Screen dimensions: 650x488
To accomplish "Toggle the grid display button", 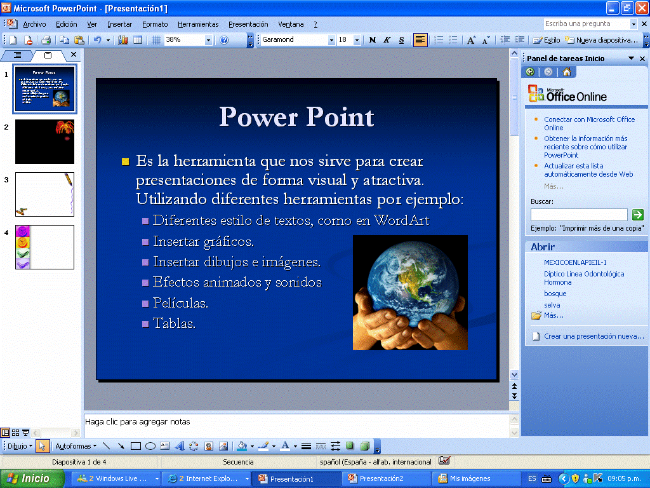I will pyautogui.click(x=156, y=40).
